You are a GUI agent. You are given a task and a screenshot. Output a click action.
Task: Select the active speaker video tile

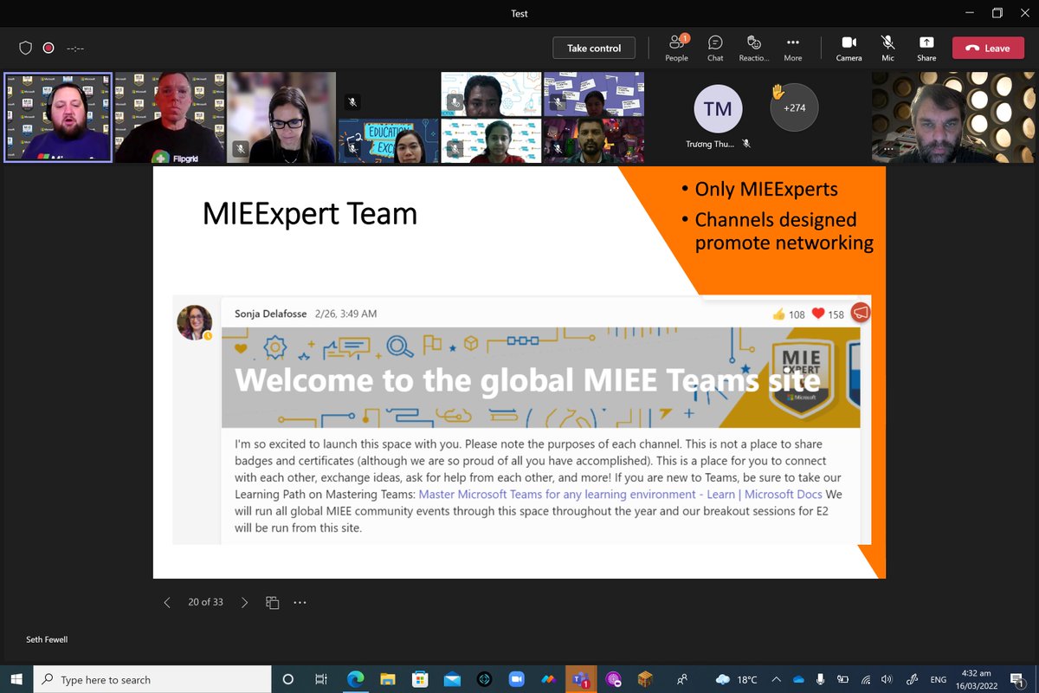(x=58, y=118)
